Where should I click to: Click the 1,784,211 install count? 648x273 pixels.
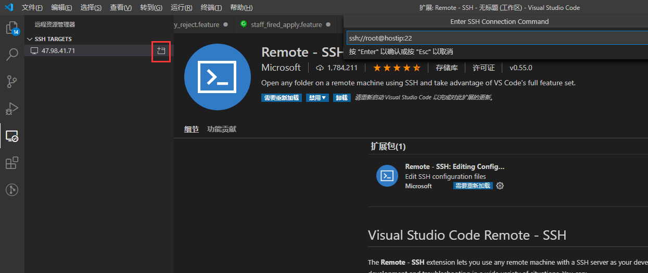pyautogui.click(x=342, y=68)
